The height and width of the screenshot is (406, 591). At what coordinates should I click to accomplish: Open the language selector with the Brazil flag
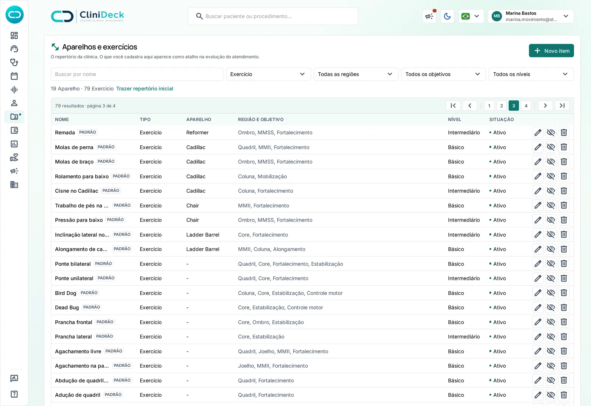[471, 16]
